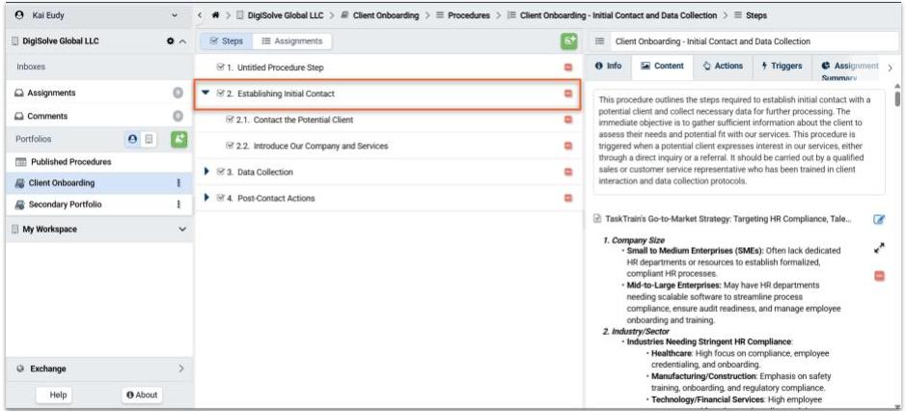The height and width of the screenshot is (411, 906).
Task: Open the Kai Eudy user dropdown
Action: click(174, 15)
